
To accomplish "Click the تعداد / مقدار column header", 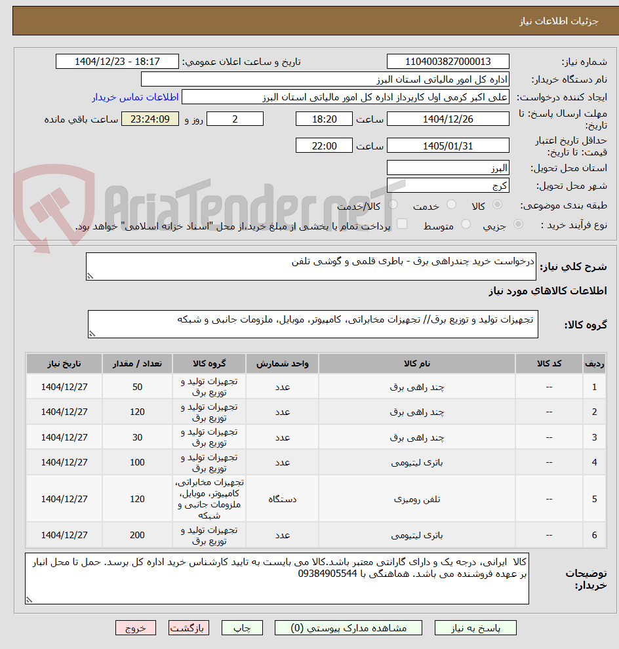I will click(137, 364).
